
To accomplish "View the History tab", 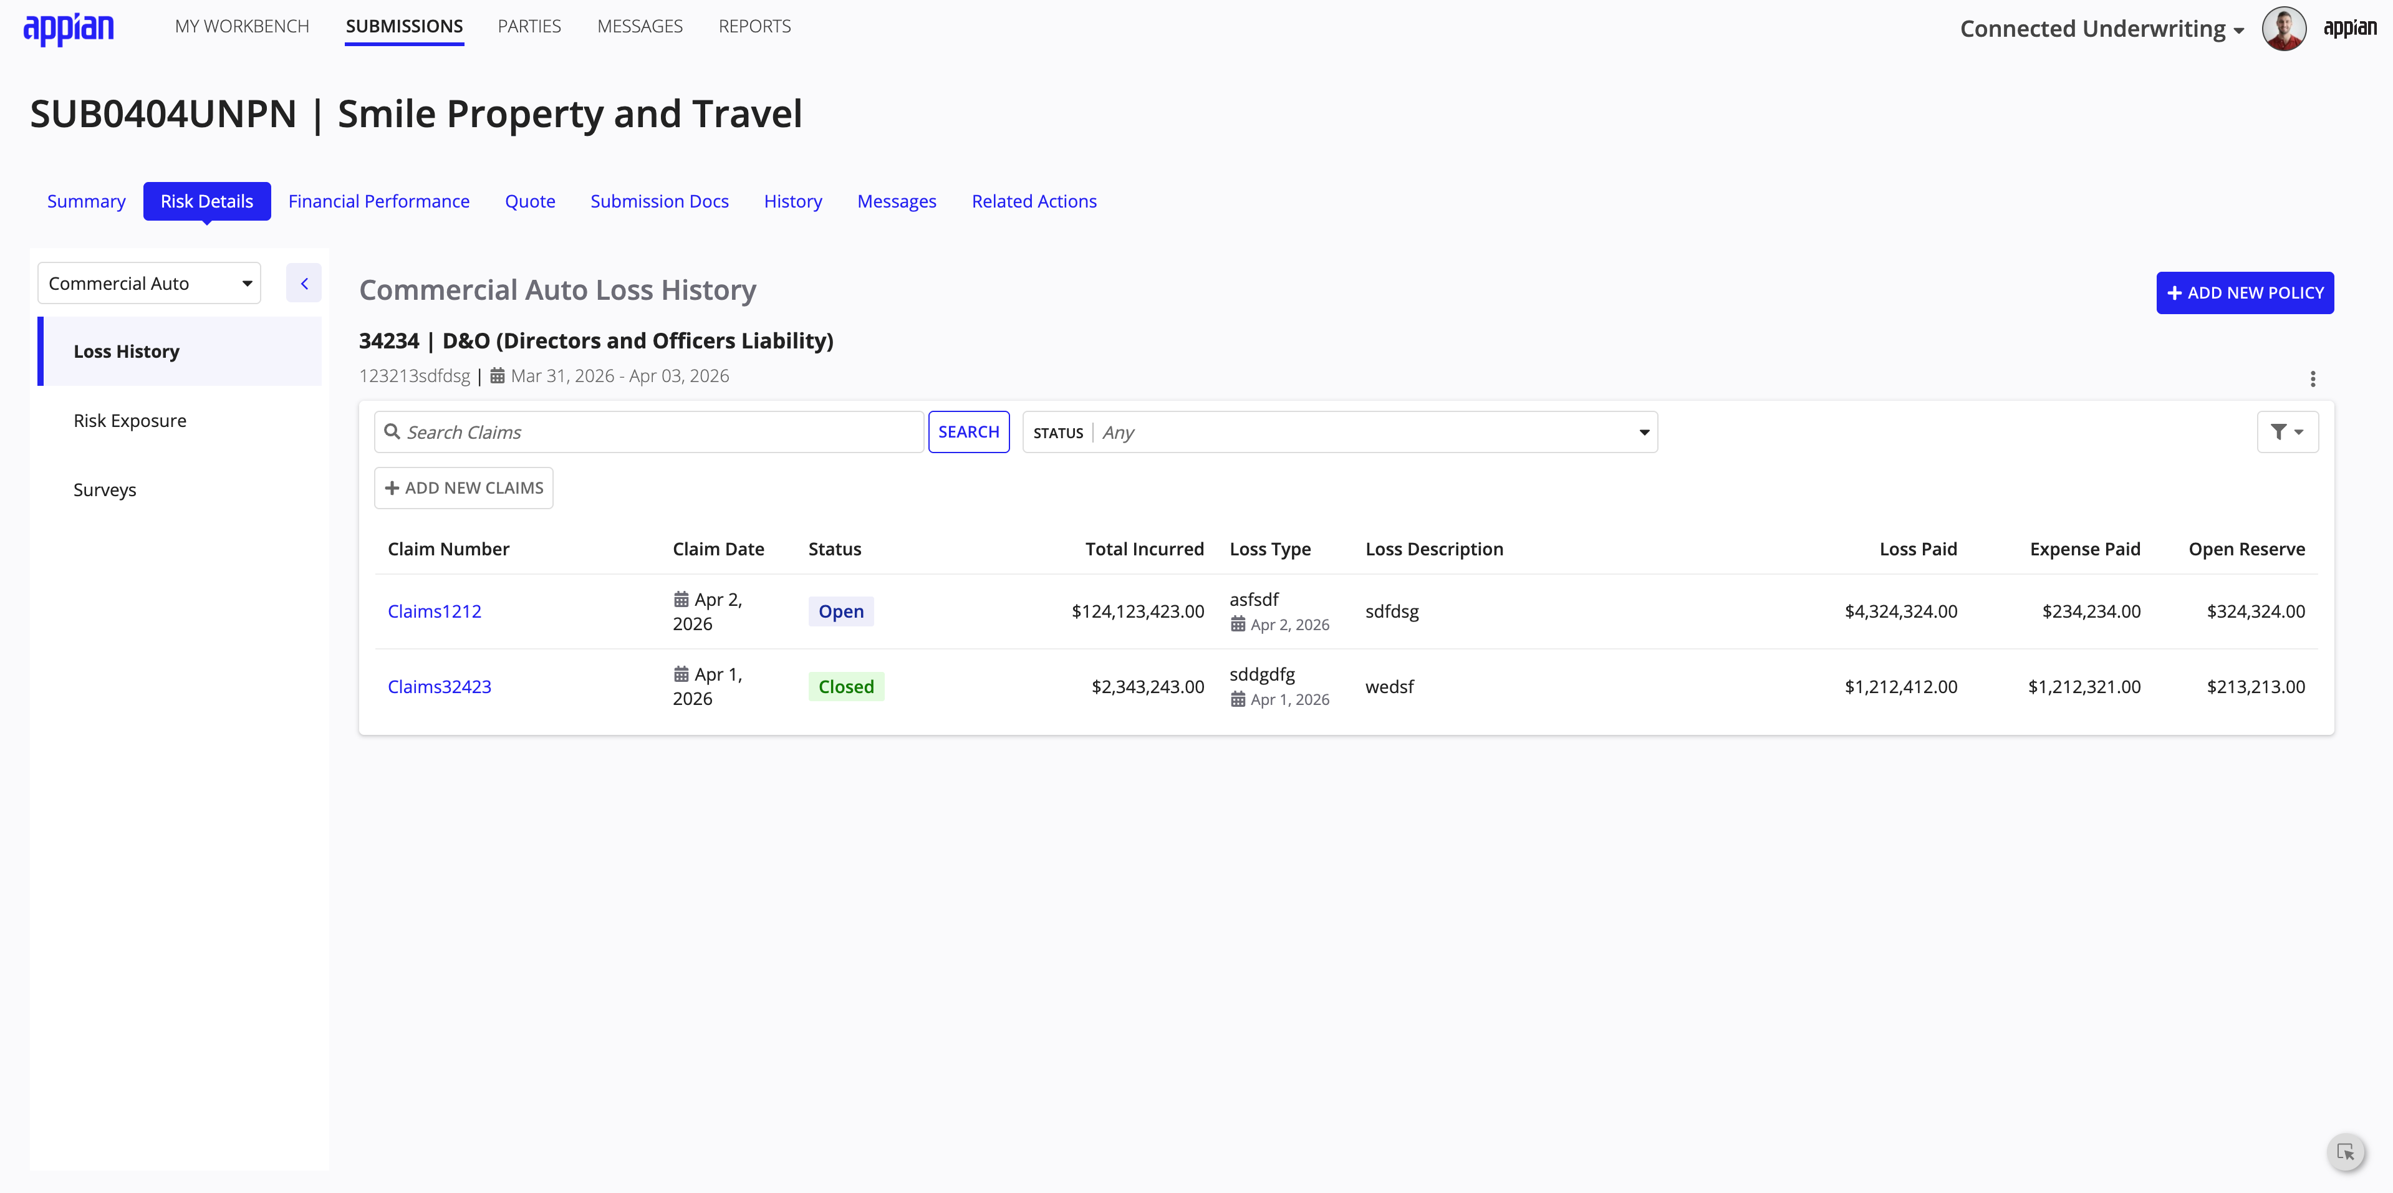I will (x=792, y=201).
